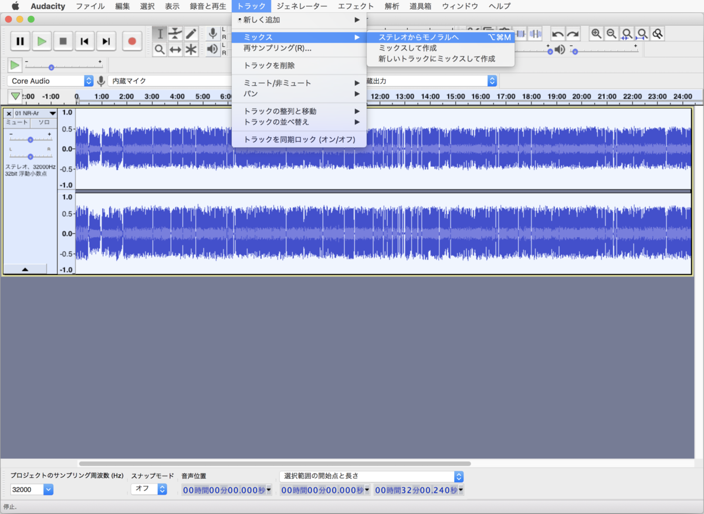The image size is (704, 514).
Task: Click the Pause transport button
Action: click(x=20, y=41)
